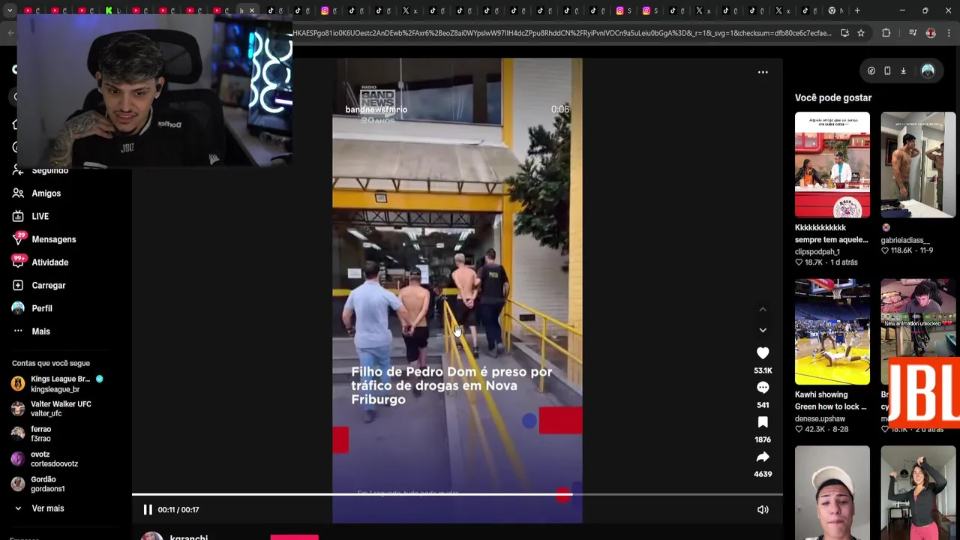Pause the video playback
960x540 pixels.
[148, 510]
